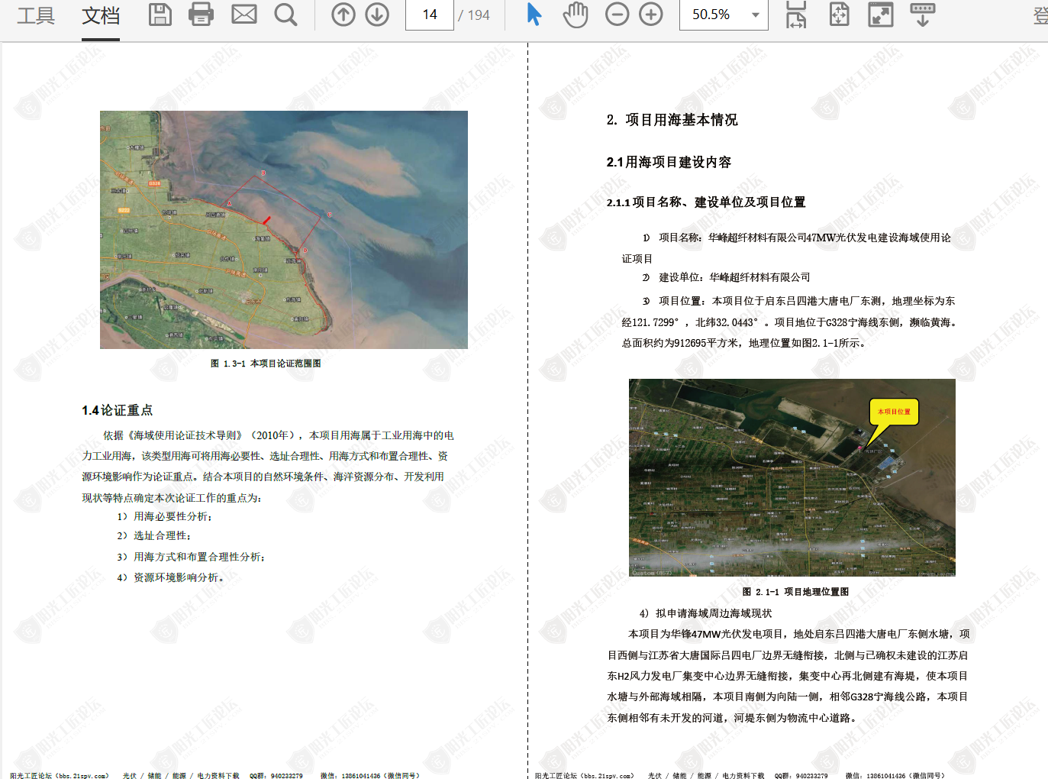Click the heading 1.4论证重点
The width and height of the screenshot is (1048, 779).
[118, 410]
